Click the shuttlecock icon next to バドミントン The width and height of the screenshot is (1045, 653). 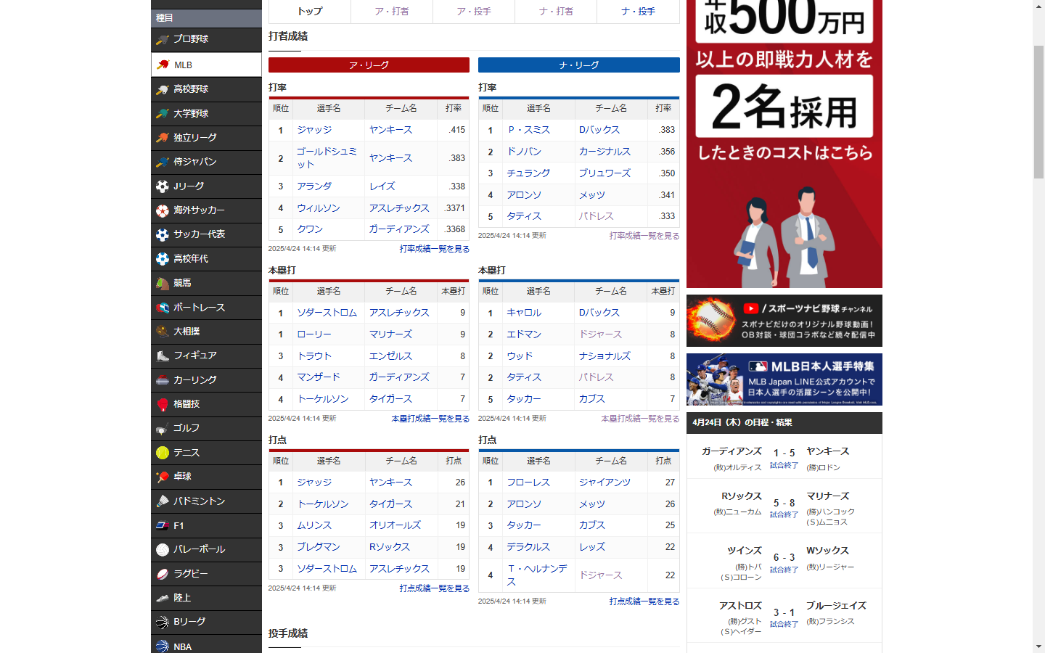pos(163,501)
